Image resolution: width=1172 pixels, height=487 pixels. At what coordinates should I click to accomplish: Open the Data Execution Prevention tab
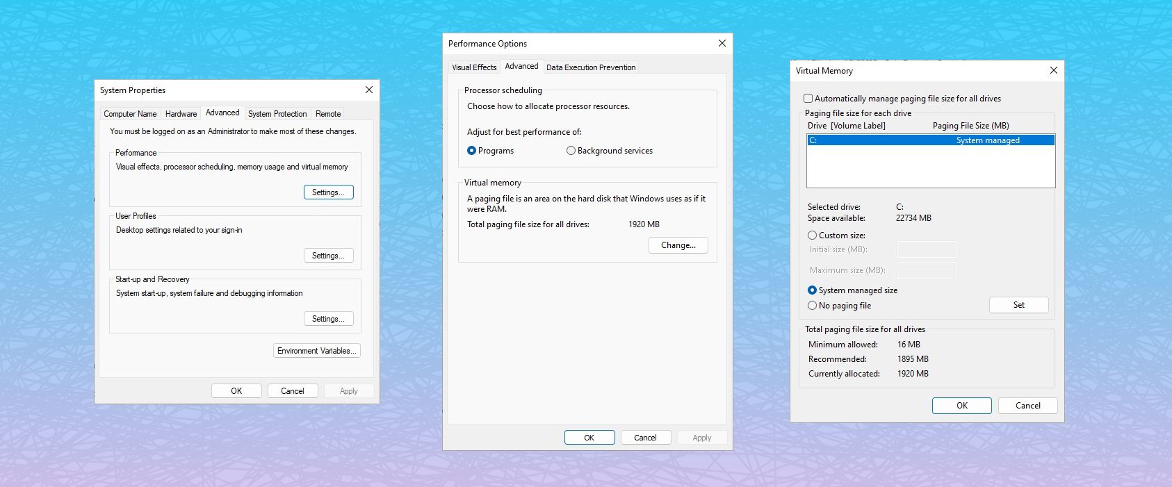tap(591, 67)
